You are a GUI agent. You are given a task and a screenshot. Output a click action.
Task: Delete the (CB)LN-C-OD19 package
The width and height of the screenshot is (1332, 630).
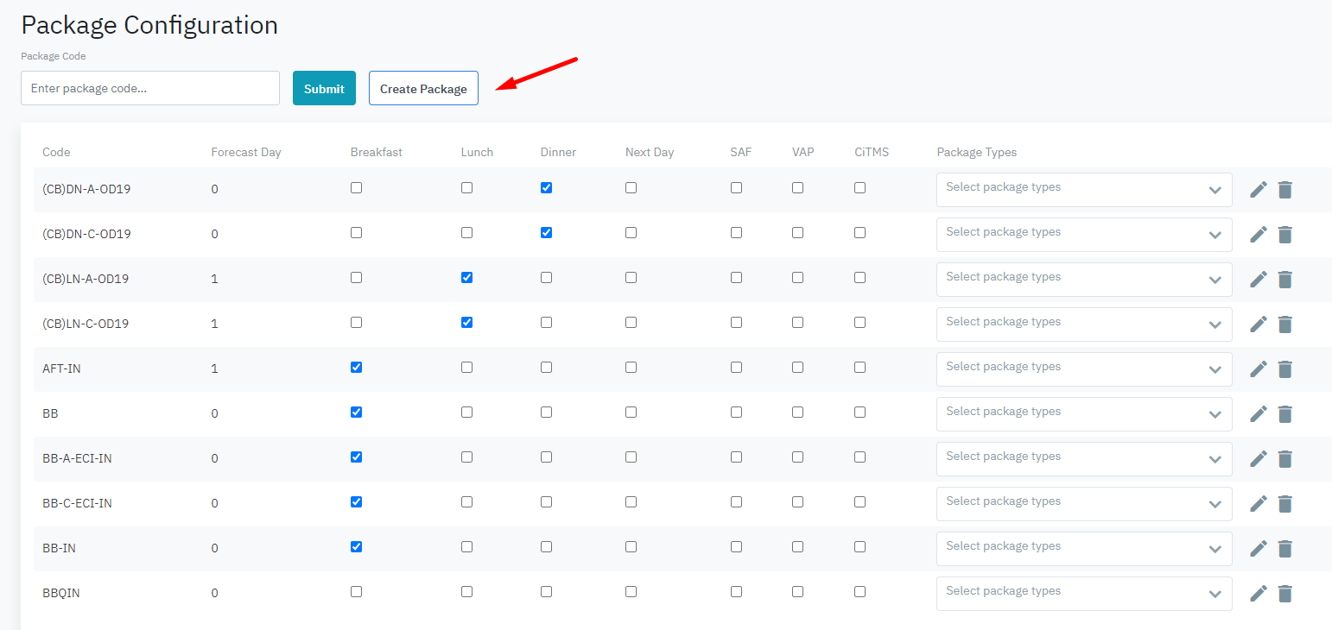[1285, 324]
